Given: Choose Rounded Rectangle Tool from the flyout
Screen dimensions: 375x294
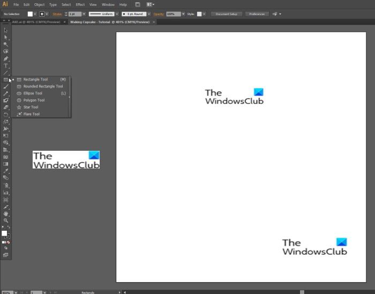Looking at the screenshot, I should click(x=41, y=86).
